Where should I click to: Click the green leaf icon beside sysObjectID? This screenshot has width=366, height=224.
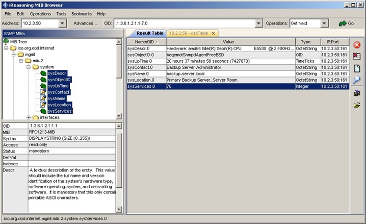[43, 80]
